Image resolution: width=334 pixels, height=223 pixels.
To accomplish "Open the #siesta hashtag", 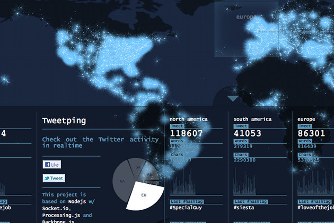I will [244, 208].
